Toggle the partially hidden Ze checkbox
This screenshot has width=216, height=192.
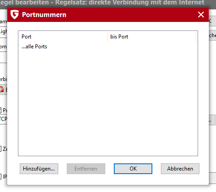click(x=0, y=149)
